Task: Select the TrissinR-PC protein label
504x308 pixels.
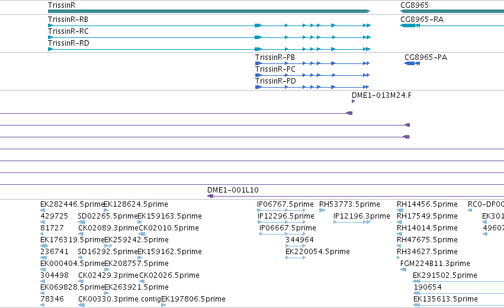Action: pos(275,69)
